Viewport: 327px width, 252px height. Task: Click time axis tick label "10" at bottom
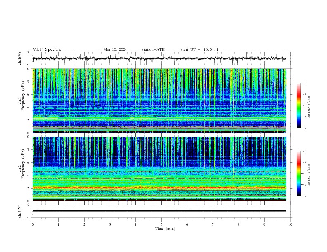(290, 224)
